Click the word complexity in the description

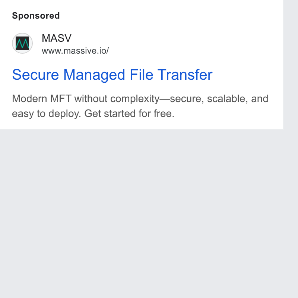(135, 99)
